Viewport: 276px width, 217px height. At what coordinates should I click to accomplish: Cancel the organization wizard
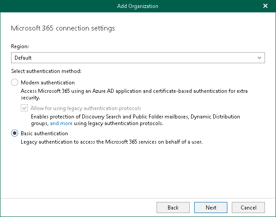[248, 207]
